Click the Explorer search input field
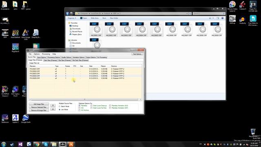Viewport: 261px width, 147px height. click(209, 13)
